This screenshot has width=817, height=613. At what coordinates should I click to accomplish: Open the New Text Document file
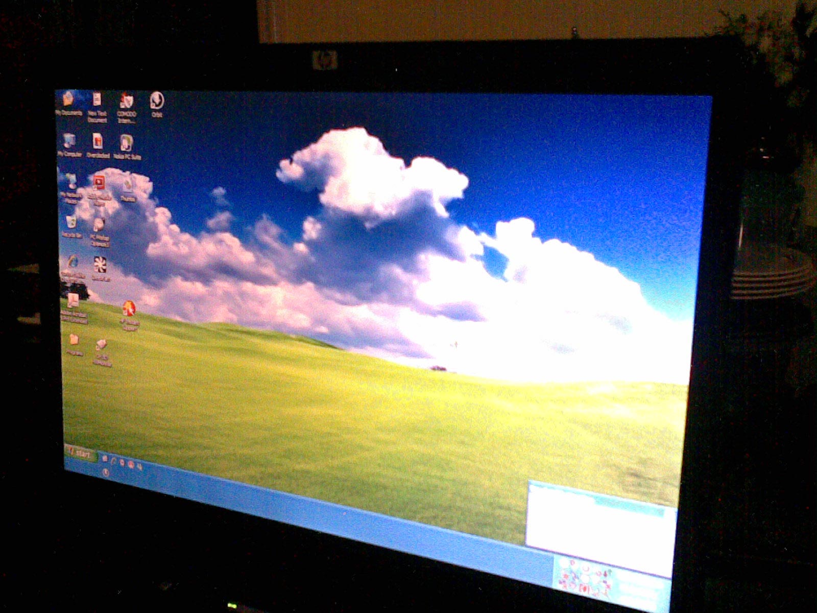(97, 107)
